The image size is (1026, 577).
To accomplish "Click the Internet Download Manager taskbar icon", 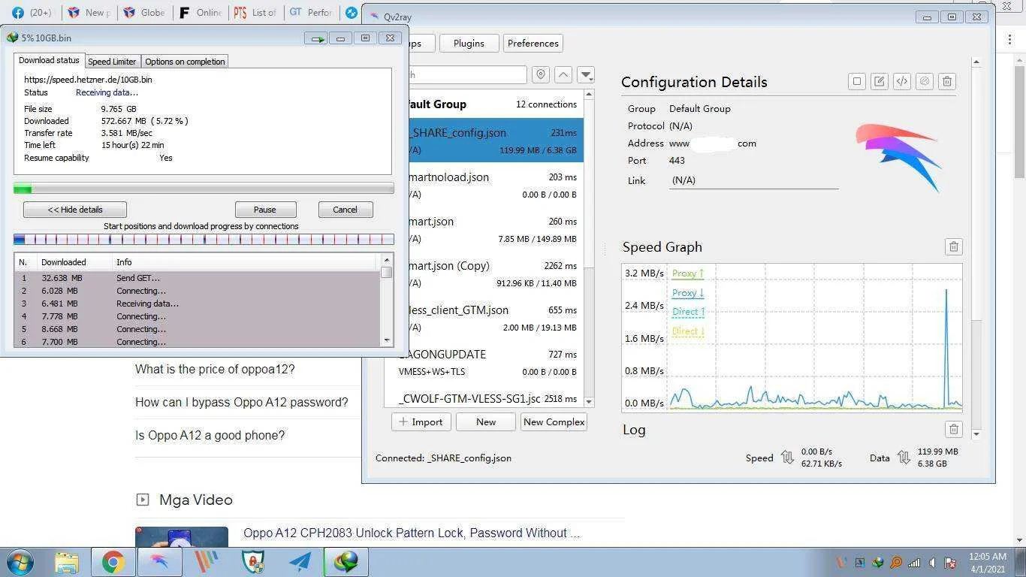I will [x=346, y=562].
